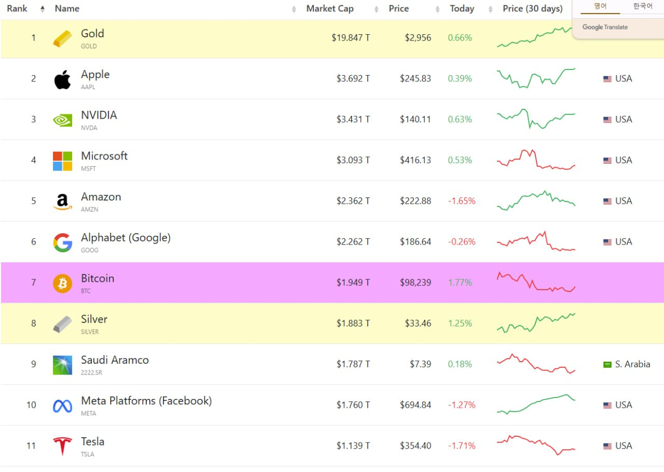The image size is (664, 472).
Task: Click the Bitcoin logo icon
Action: pos(63,283)
